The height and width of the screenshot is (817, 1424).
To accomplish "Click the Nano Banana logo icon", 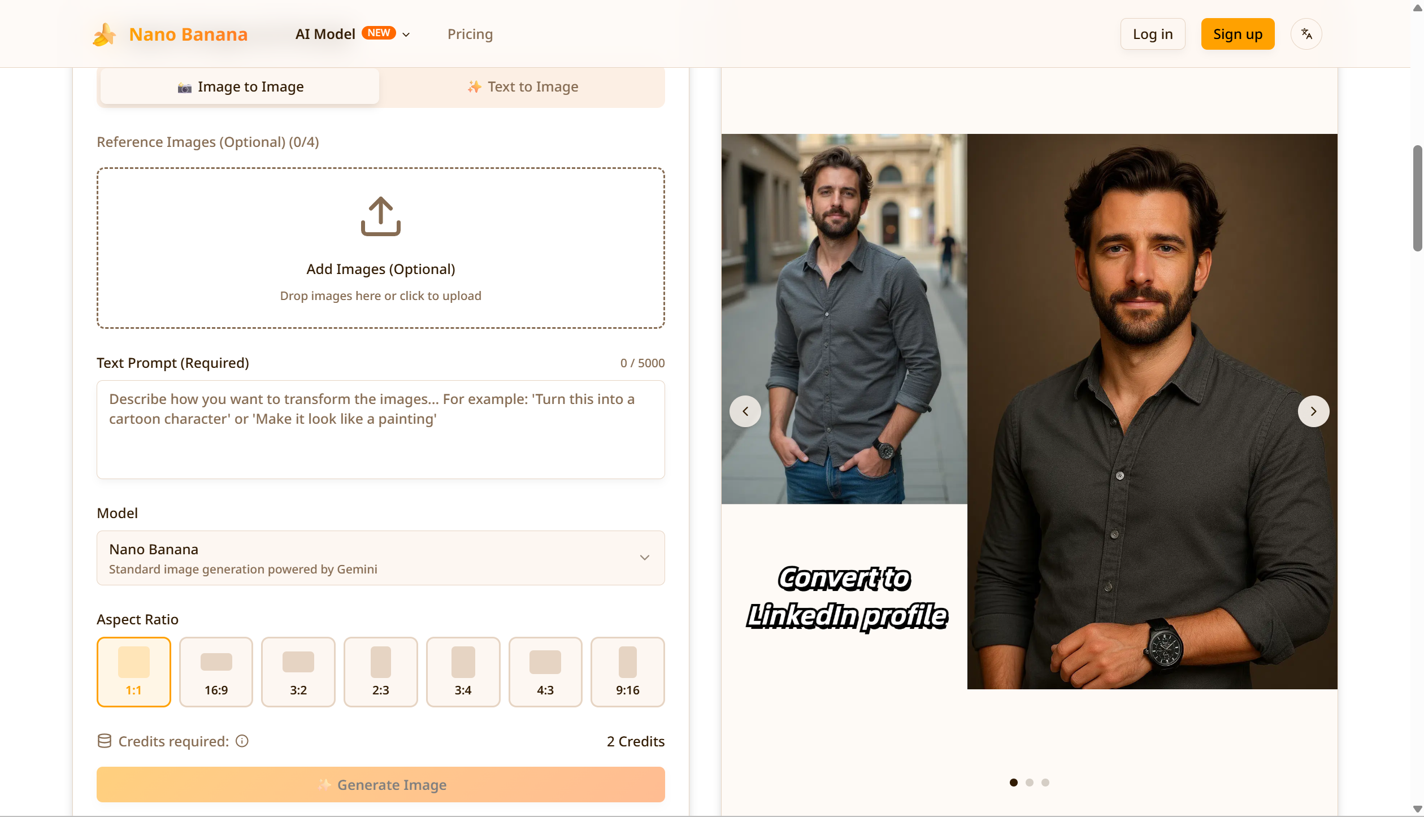I will tap(104, 34).
